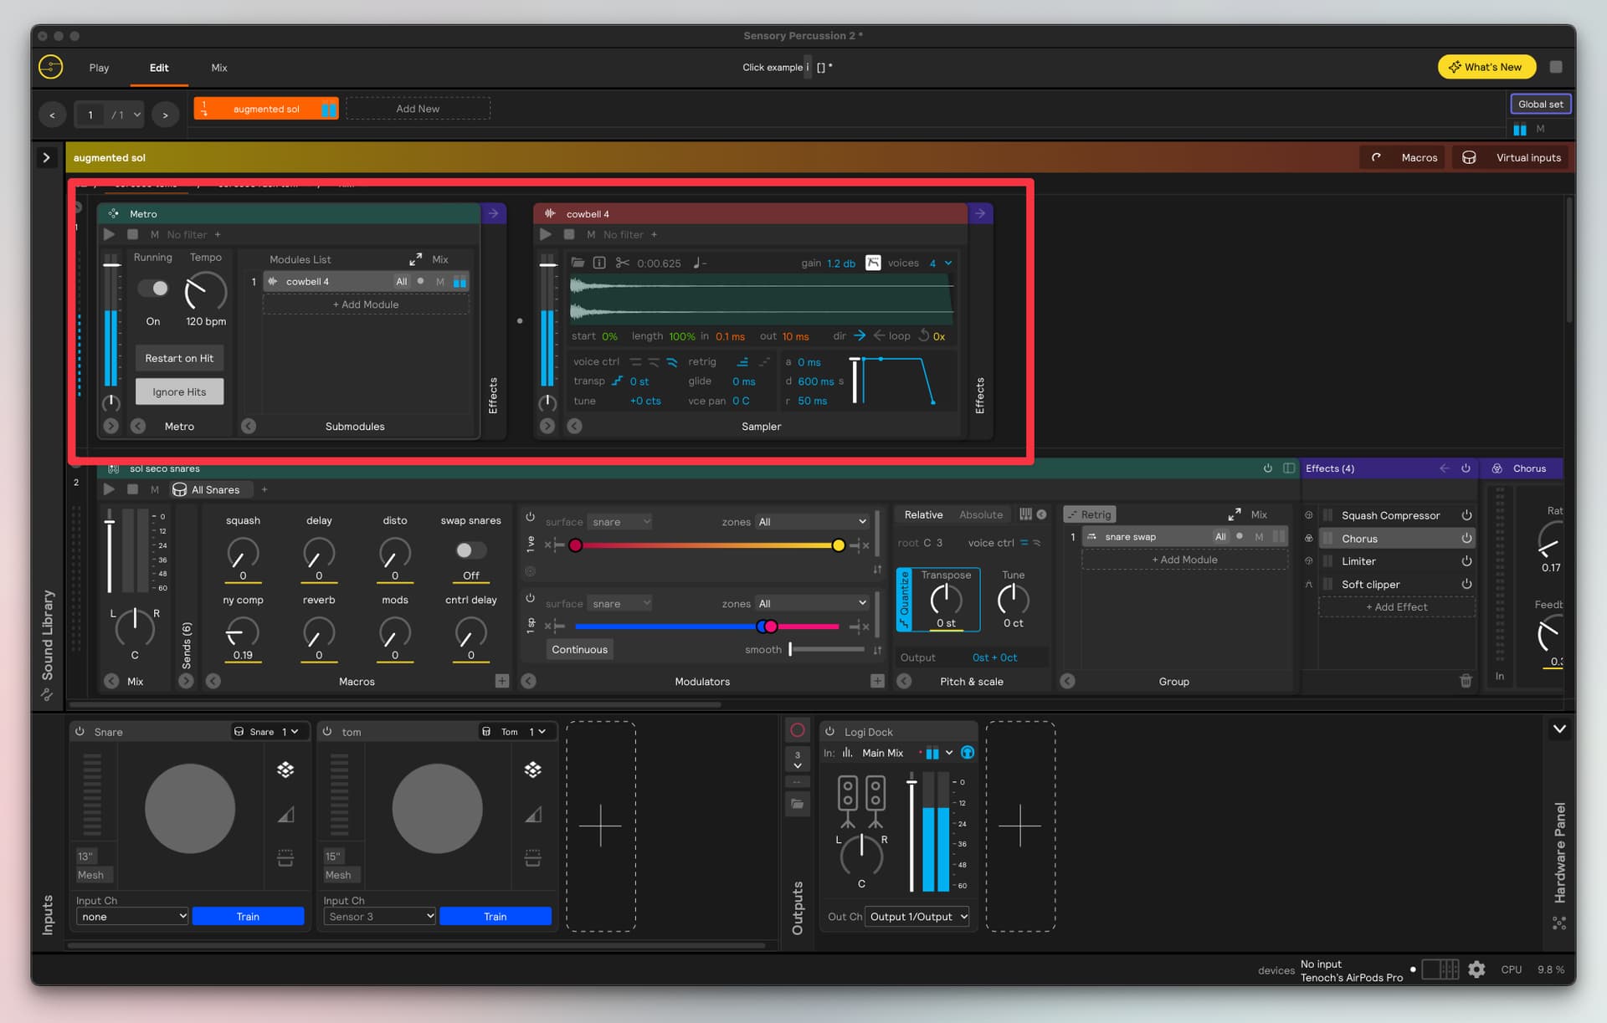Expand the voices count dropdown
This screenshot has height=1023, width=1607.
948,263
